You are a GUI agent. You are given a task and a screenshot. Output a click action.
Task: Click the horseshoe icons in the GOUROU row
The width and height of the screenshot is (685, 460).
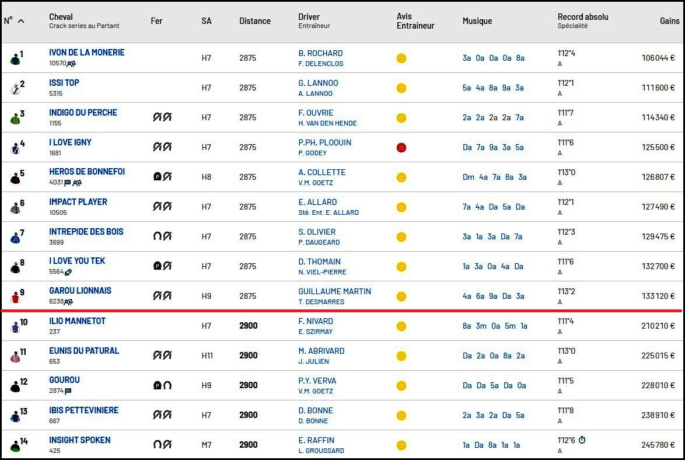(162, 385)
